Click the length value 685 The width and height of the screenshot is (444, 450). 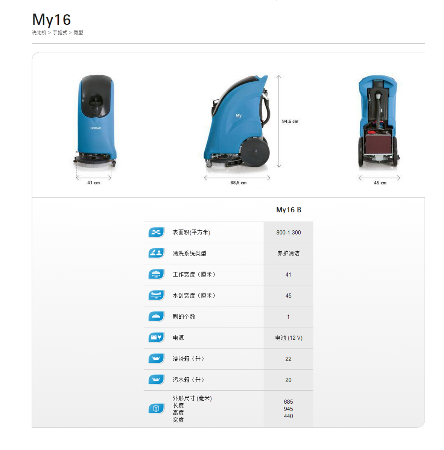(x=289, y=402)
